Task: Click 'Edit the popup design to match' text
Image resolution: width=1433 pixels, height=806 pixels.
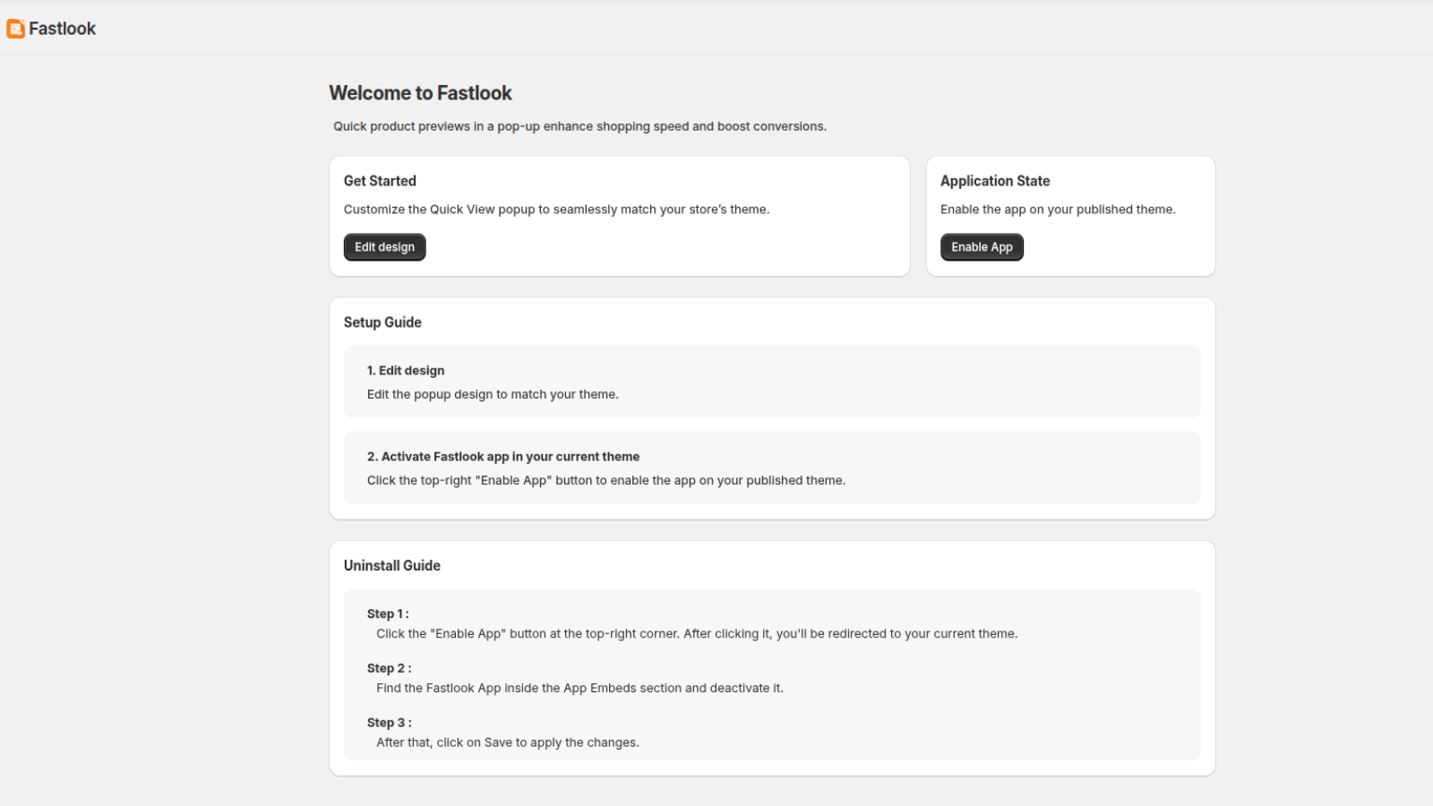Action: pyautogui.click(x=493, y=394)
